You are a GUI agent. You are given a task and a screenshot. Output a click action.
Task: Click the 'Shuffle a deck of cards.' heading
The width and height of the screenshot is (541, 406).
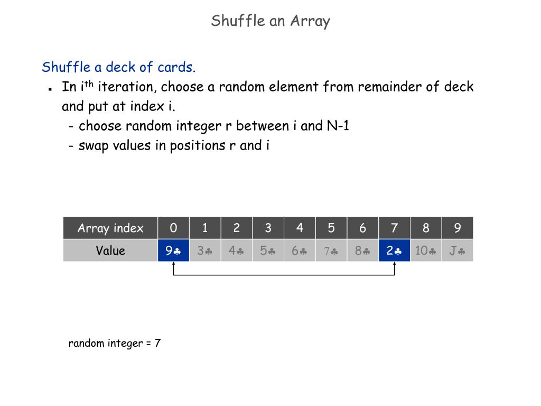(119, 67)
